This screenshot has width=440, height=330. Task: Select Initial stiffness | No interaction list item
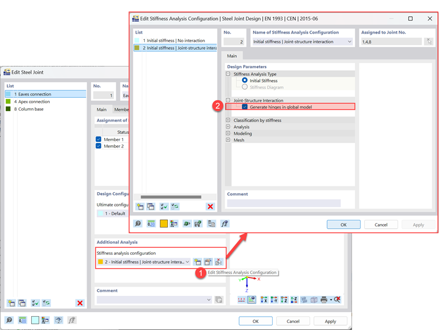tap(175, 41)
